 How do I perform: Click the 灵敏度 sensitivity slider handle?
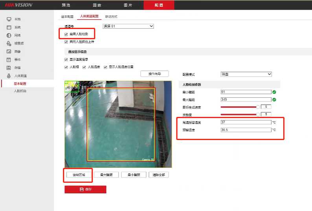[x=258, y=114]
